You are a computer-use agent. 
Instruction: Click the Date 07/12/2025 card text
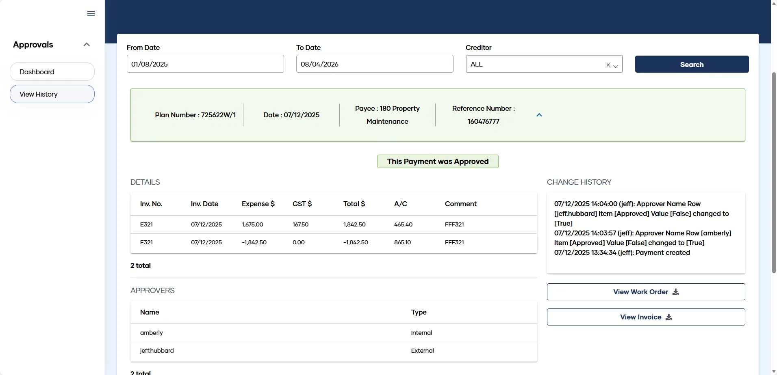[x=291, y=115]
